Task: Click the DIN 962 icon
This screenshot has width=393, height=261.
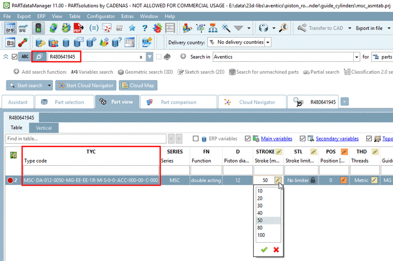Action: coord(119,28)
